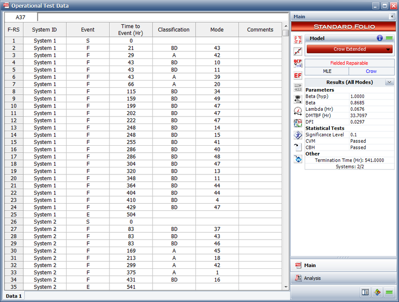399x302 pixels.
Task: Click the formula bar input area
Action: [163, 17]
